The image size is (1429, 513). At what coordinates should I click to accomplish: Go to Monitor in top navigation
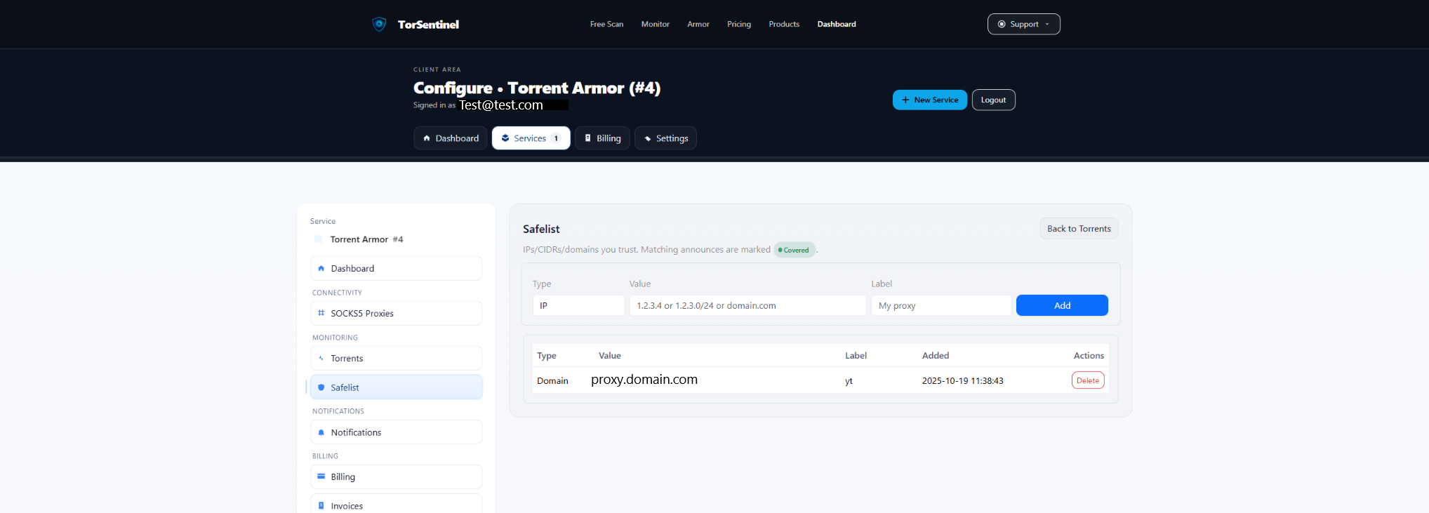pyautogui.click(x=655, y=24)
